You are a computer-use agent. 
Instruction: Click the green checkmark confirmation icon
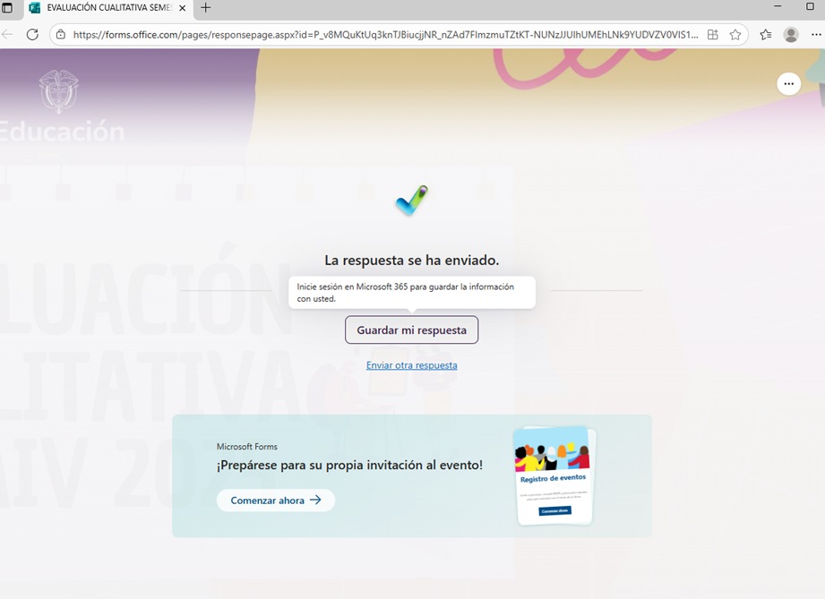(412, 201)
